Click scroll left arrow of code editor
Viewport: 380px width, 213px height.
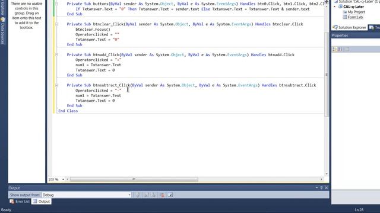[68, 179]
